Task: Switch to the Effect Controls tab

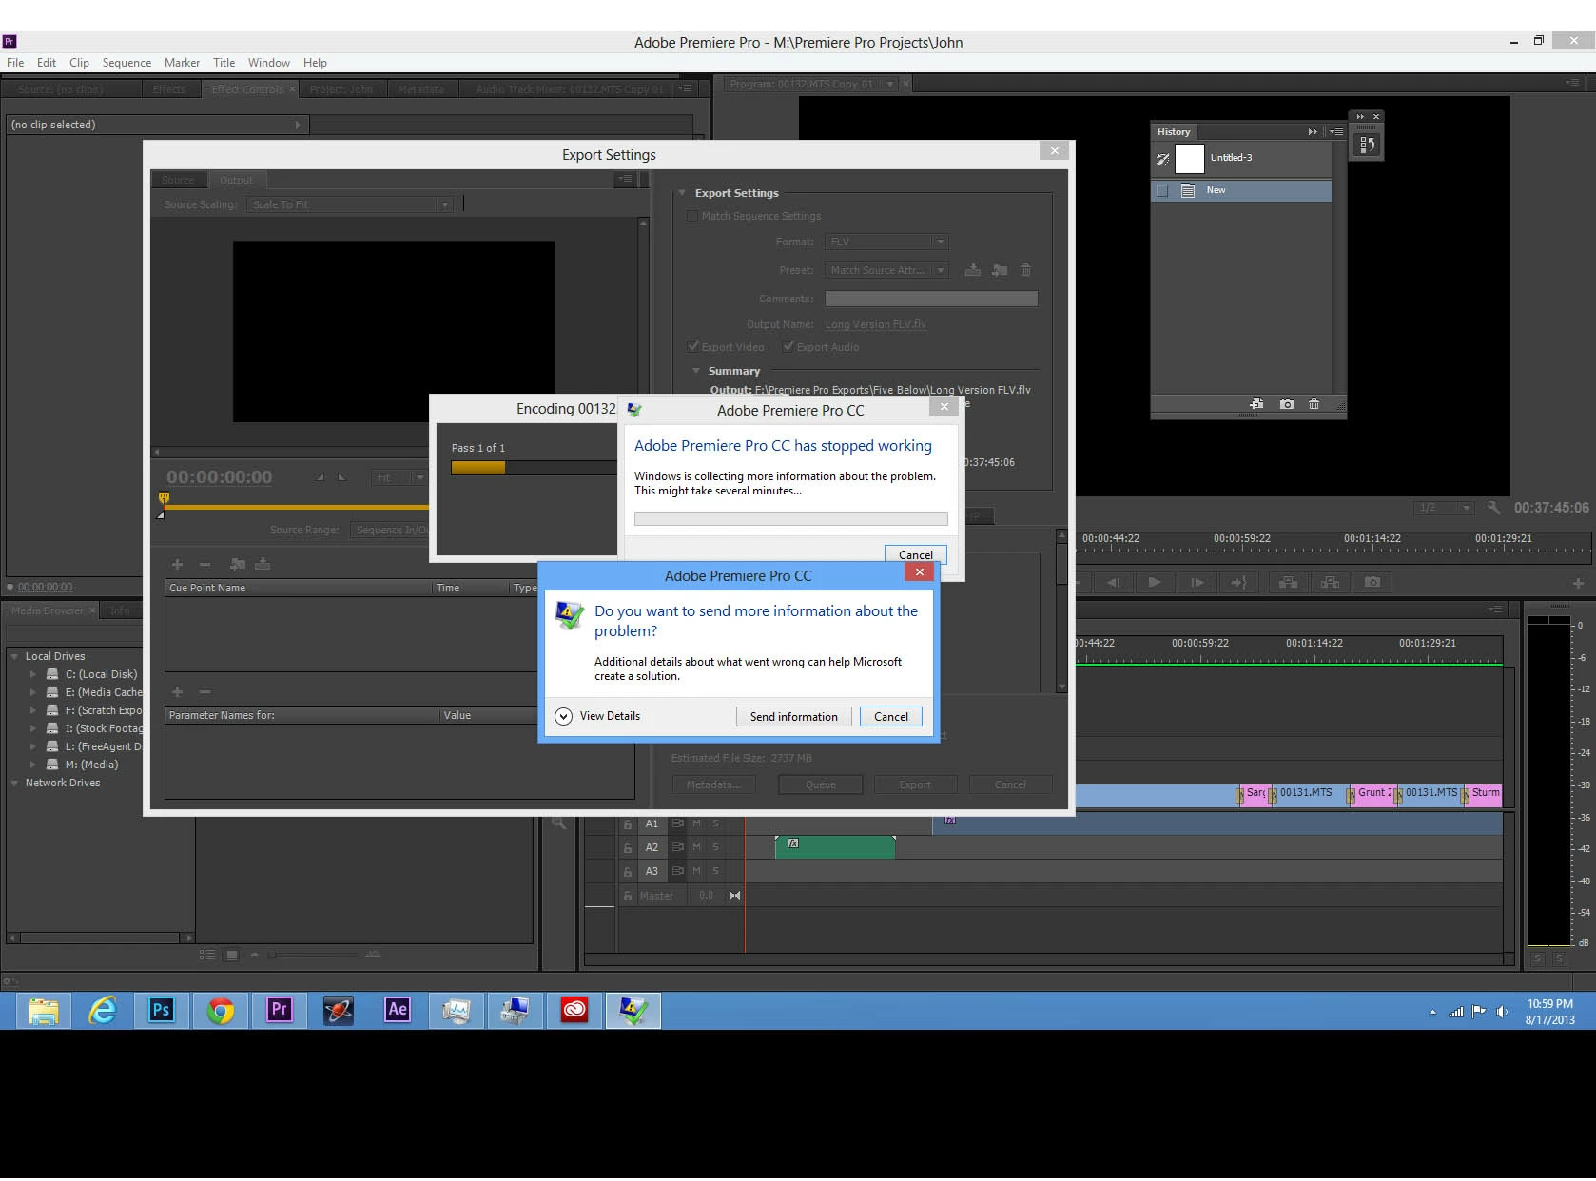Action: click(x=247, y=89)
